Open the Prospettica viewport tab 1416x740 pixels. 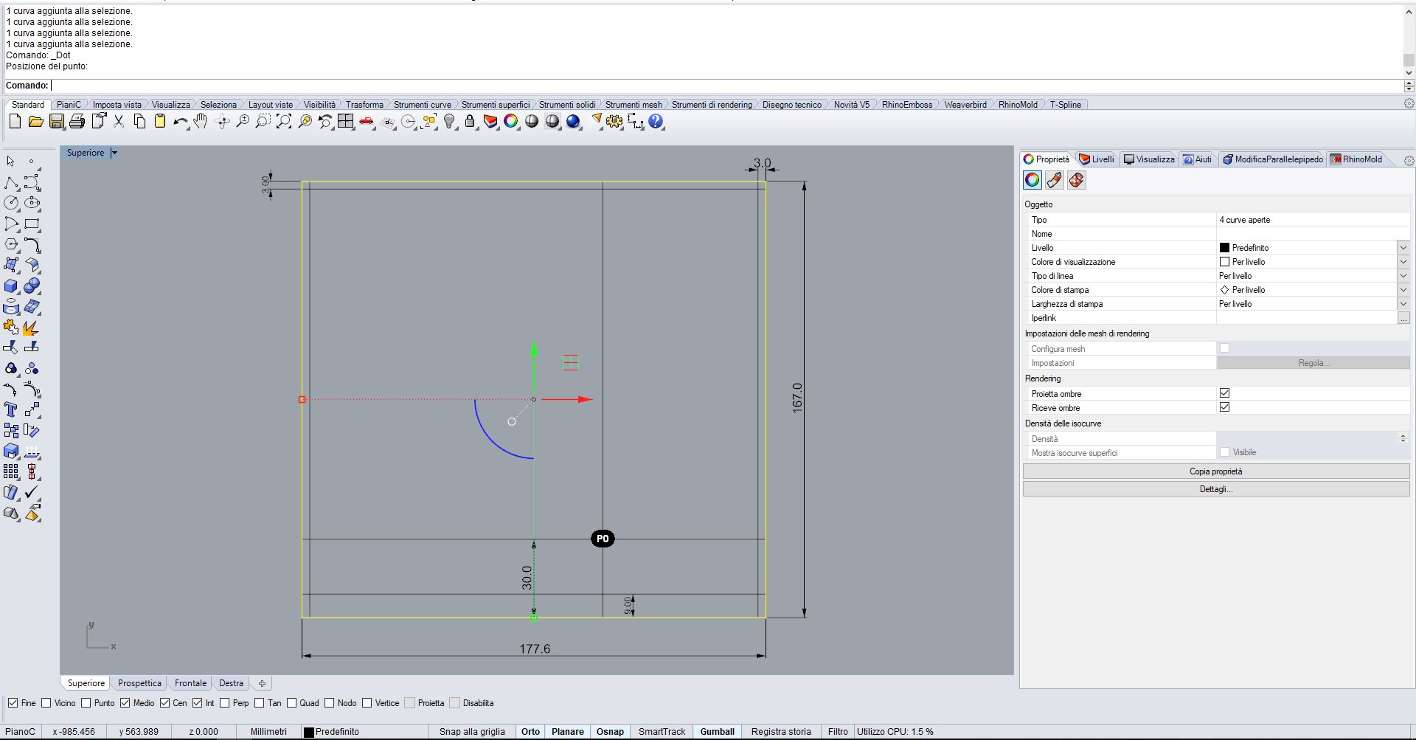click(x=139, y=683)
